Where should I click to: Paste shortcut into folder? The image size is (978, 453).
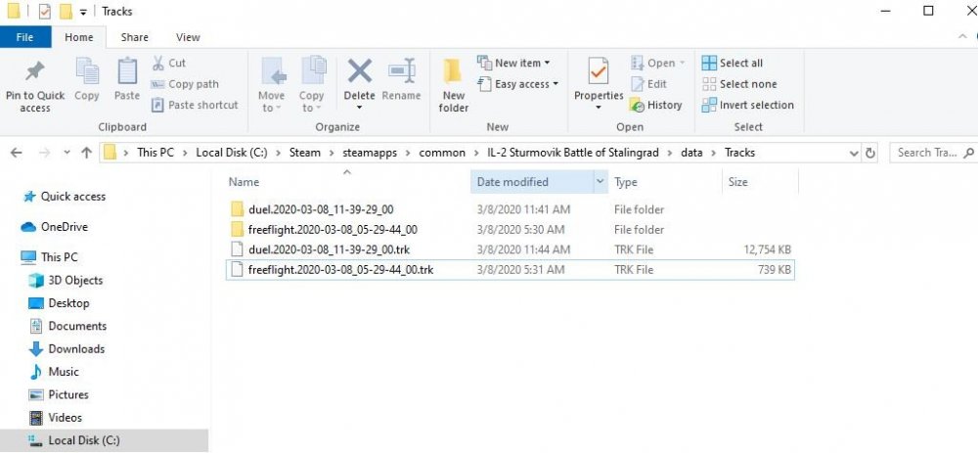click(x=196, y=105)
